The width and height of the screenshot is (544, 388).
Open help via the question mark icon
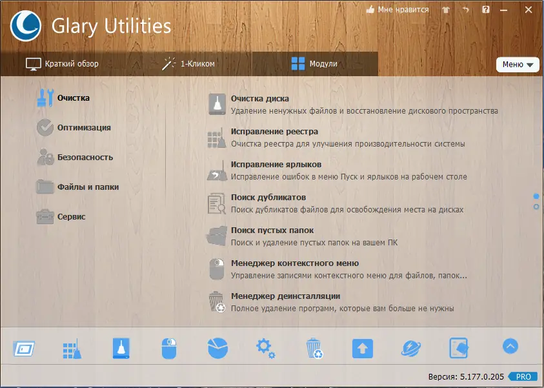click(486, 10)
